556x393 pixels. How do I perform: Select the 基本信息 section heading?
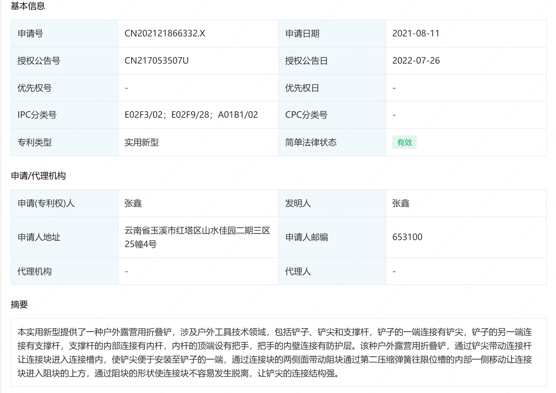point(28,6)
